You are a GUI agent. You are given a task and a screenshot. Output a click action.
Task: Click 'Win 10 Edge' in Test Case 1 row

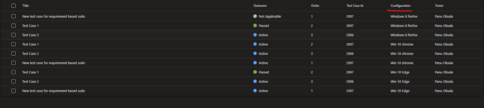(x=400, y=72)
